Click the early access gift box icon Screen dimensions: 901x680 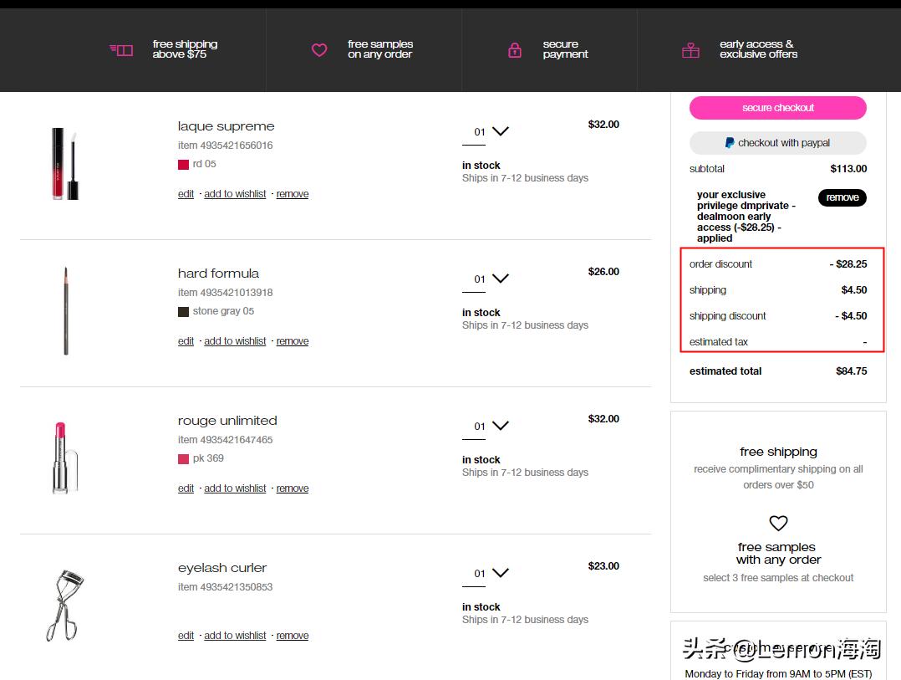pyautogui.click(x=690, y=50)
